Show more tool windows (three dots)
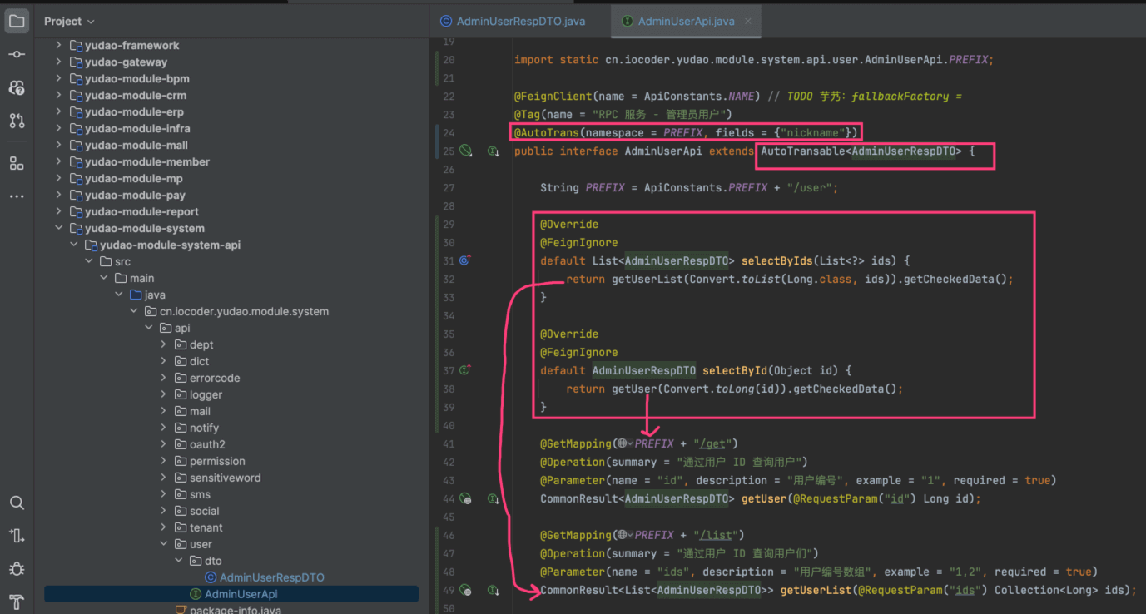Viewport: 1146px width, 614px height. 17,196
